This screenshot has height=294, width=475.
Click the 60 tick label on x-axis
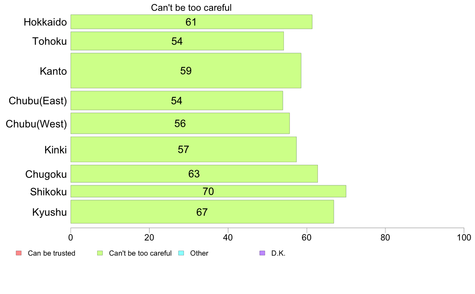[307, 238]
